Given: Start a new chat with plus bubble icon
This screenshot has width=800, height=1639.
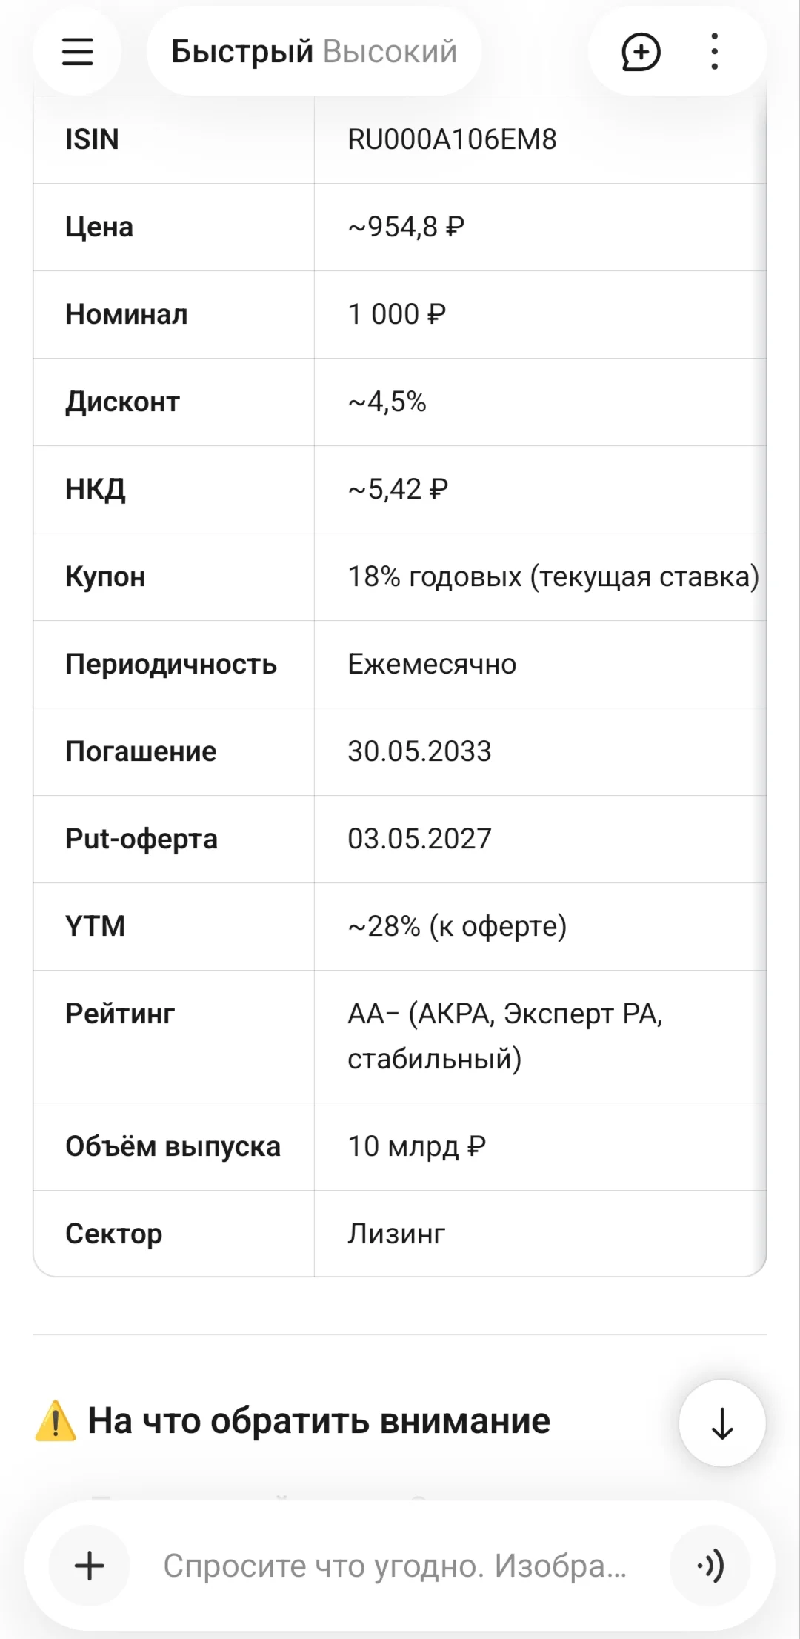Looking at the screenshot, I should point(641,52).
